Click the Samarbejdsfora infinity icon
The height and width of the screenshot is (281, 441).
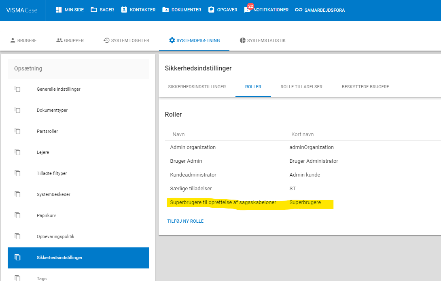299,10
